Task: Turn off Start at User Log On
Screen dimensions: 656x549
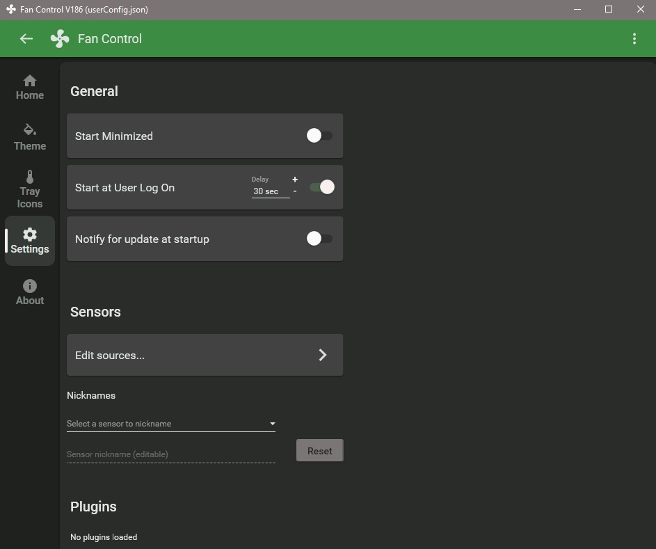Action: (x=322, y=187)
